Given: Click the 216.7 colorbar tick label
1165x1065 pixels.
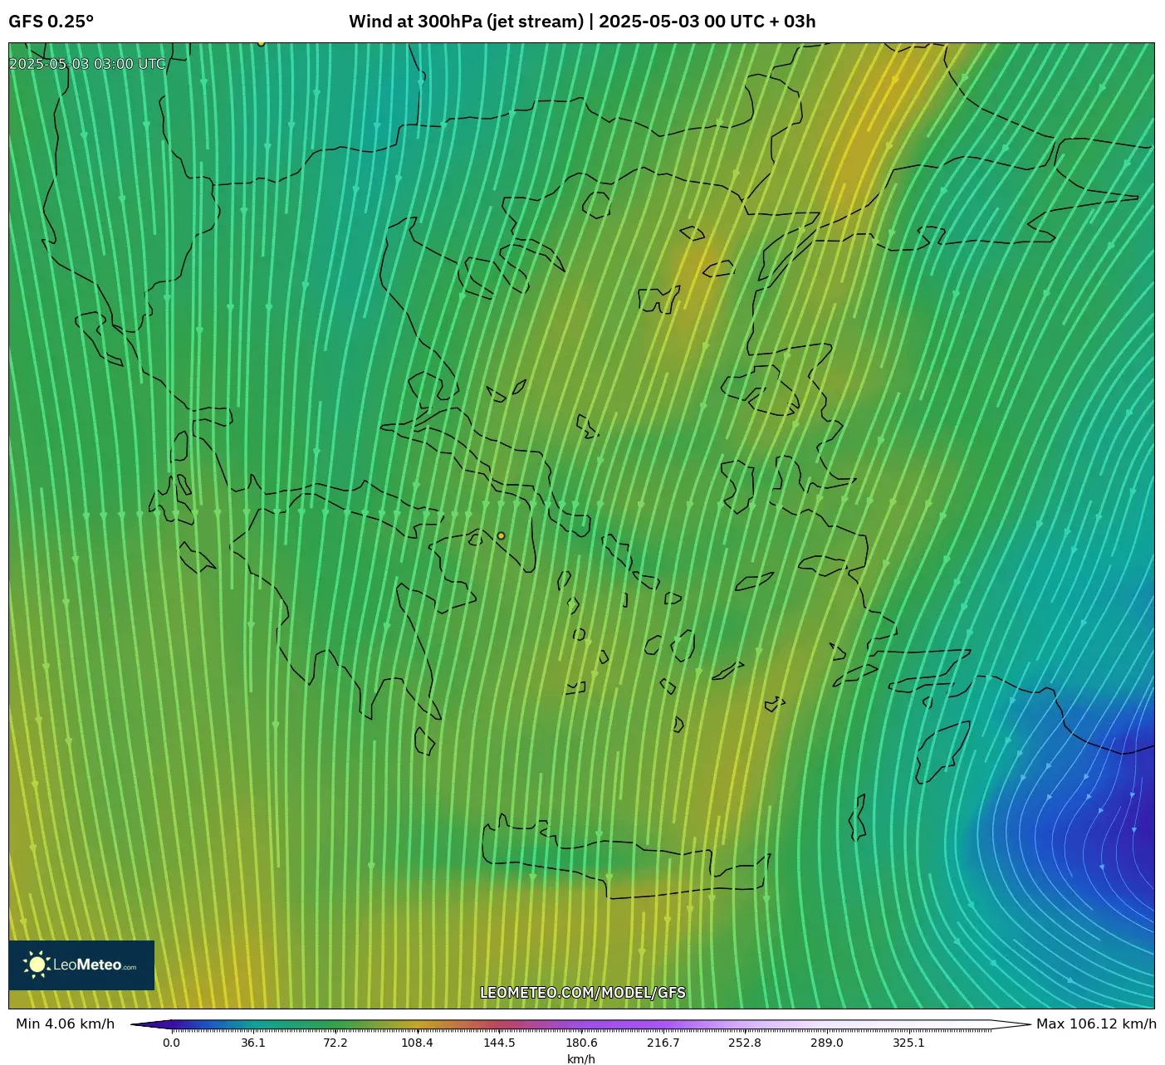Looking at the screenshot, I should 663,1043.
